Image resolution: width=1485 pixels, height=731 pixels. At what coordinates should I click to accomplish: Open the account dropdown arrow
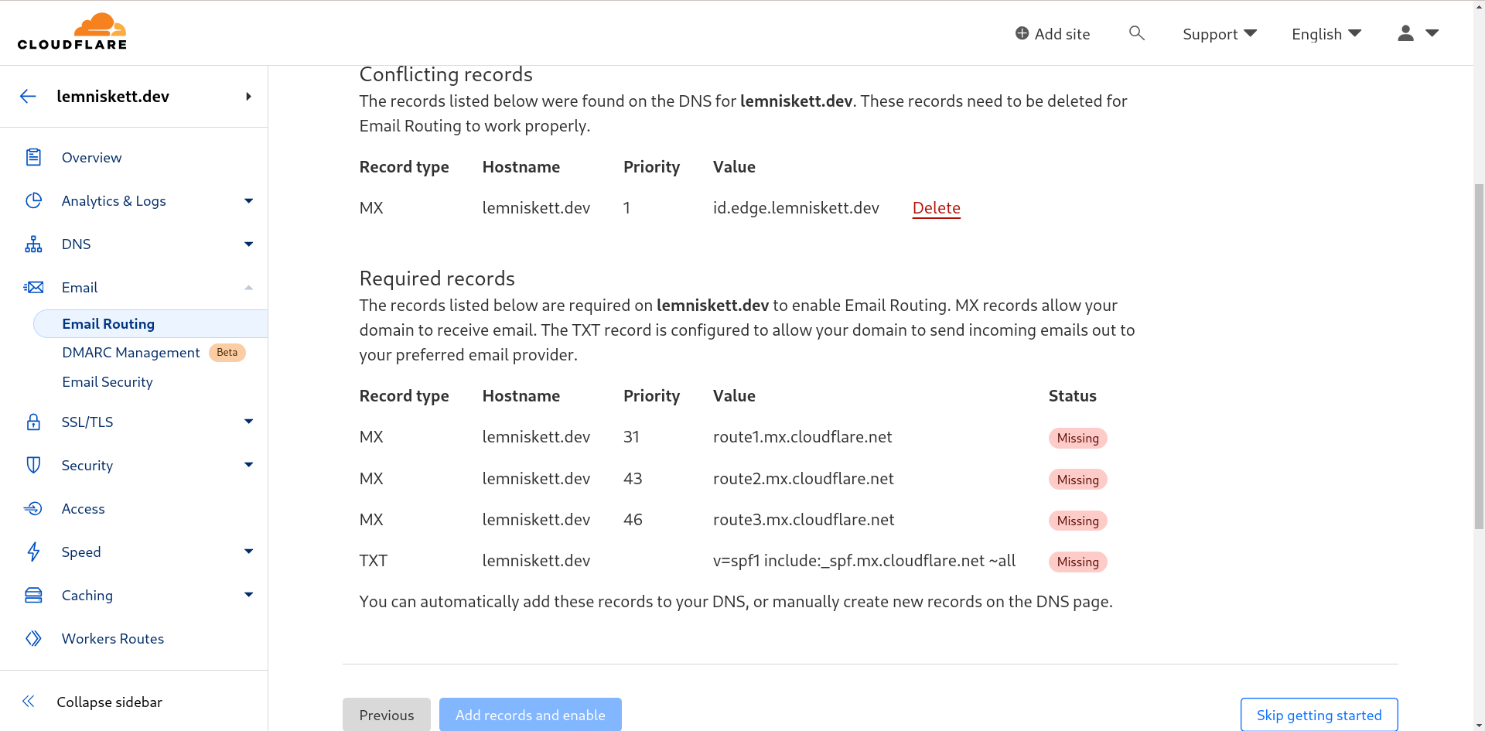coord(1432,33)
